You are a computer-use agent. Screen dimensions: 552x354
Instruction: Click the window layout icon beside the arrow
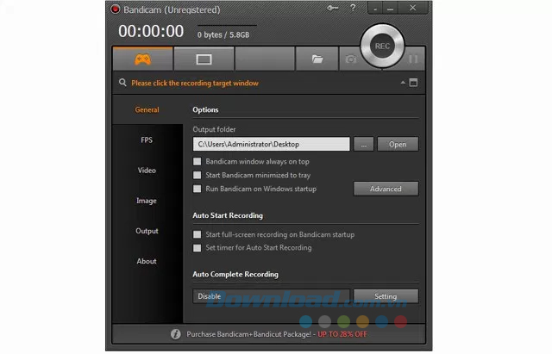414,83
